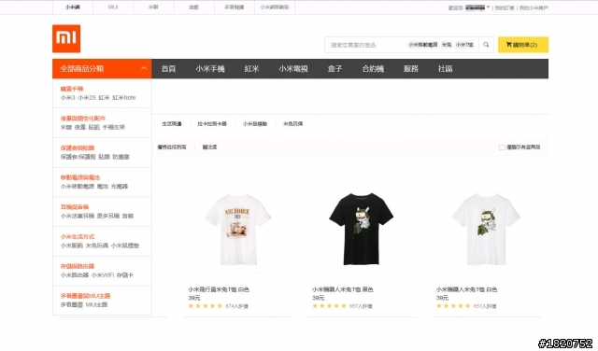Select 紅米Note in the sidebar

tap(124, 98)
